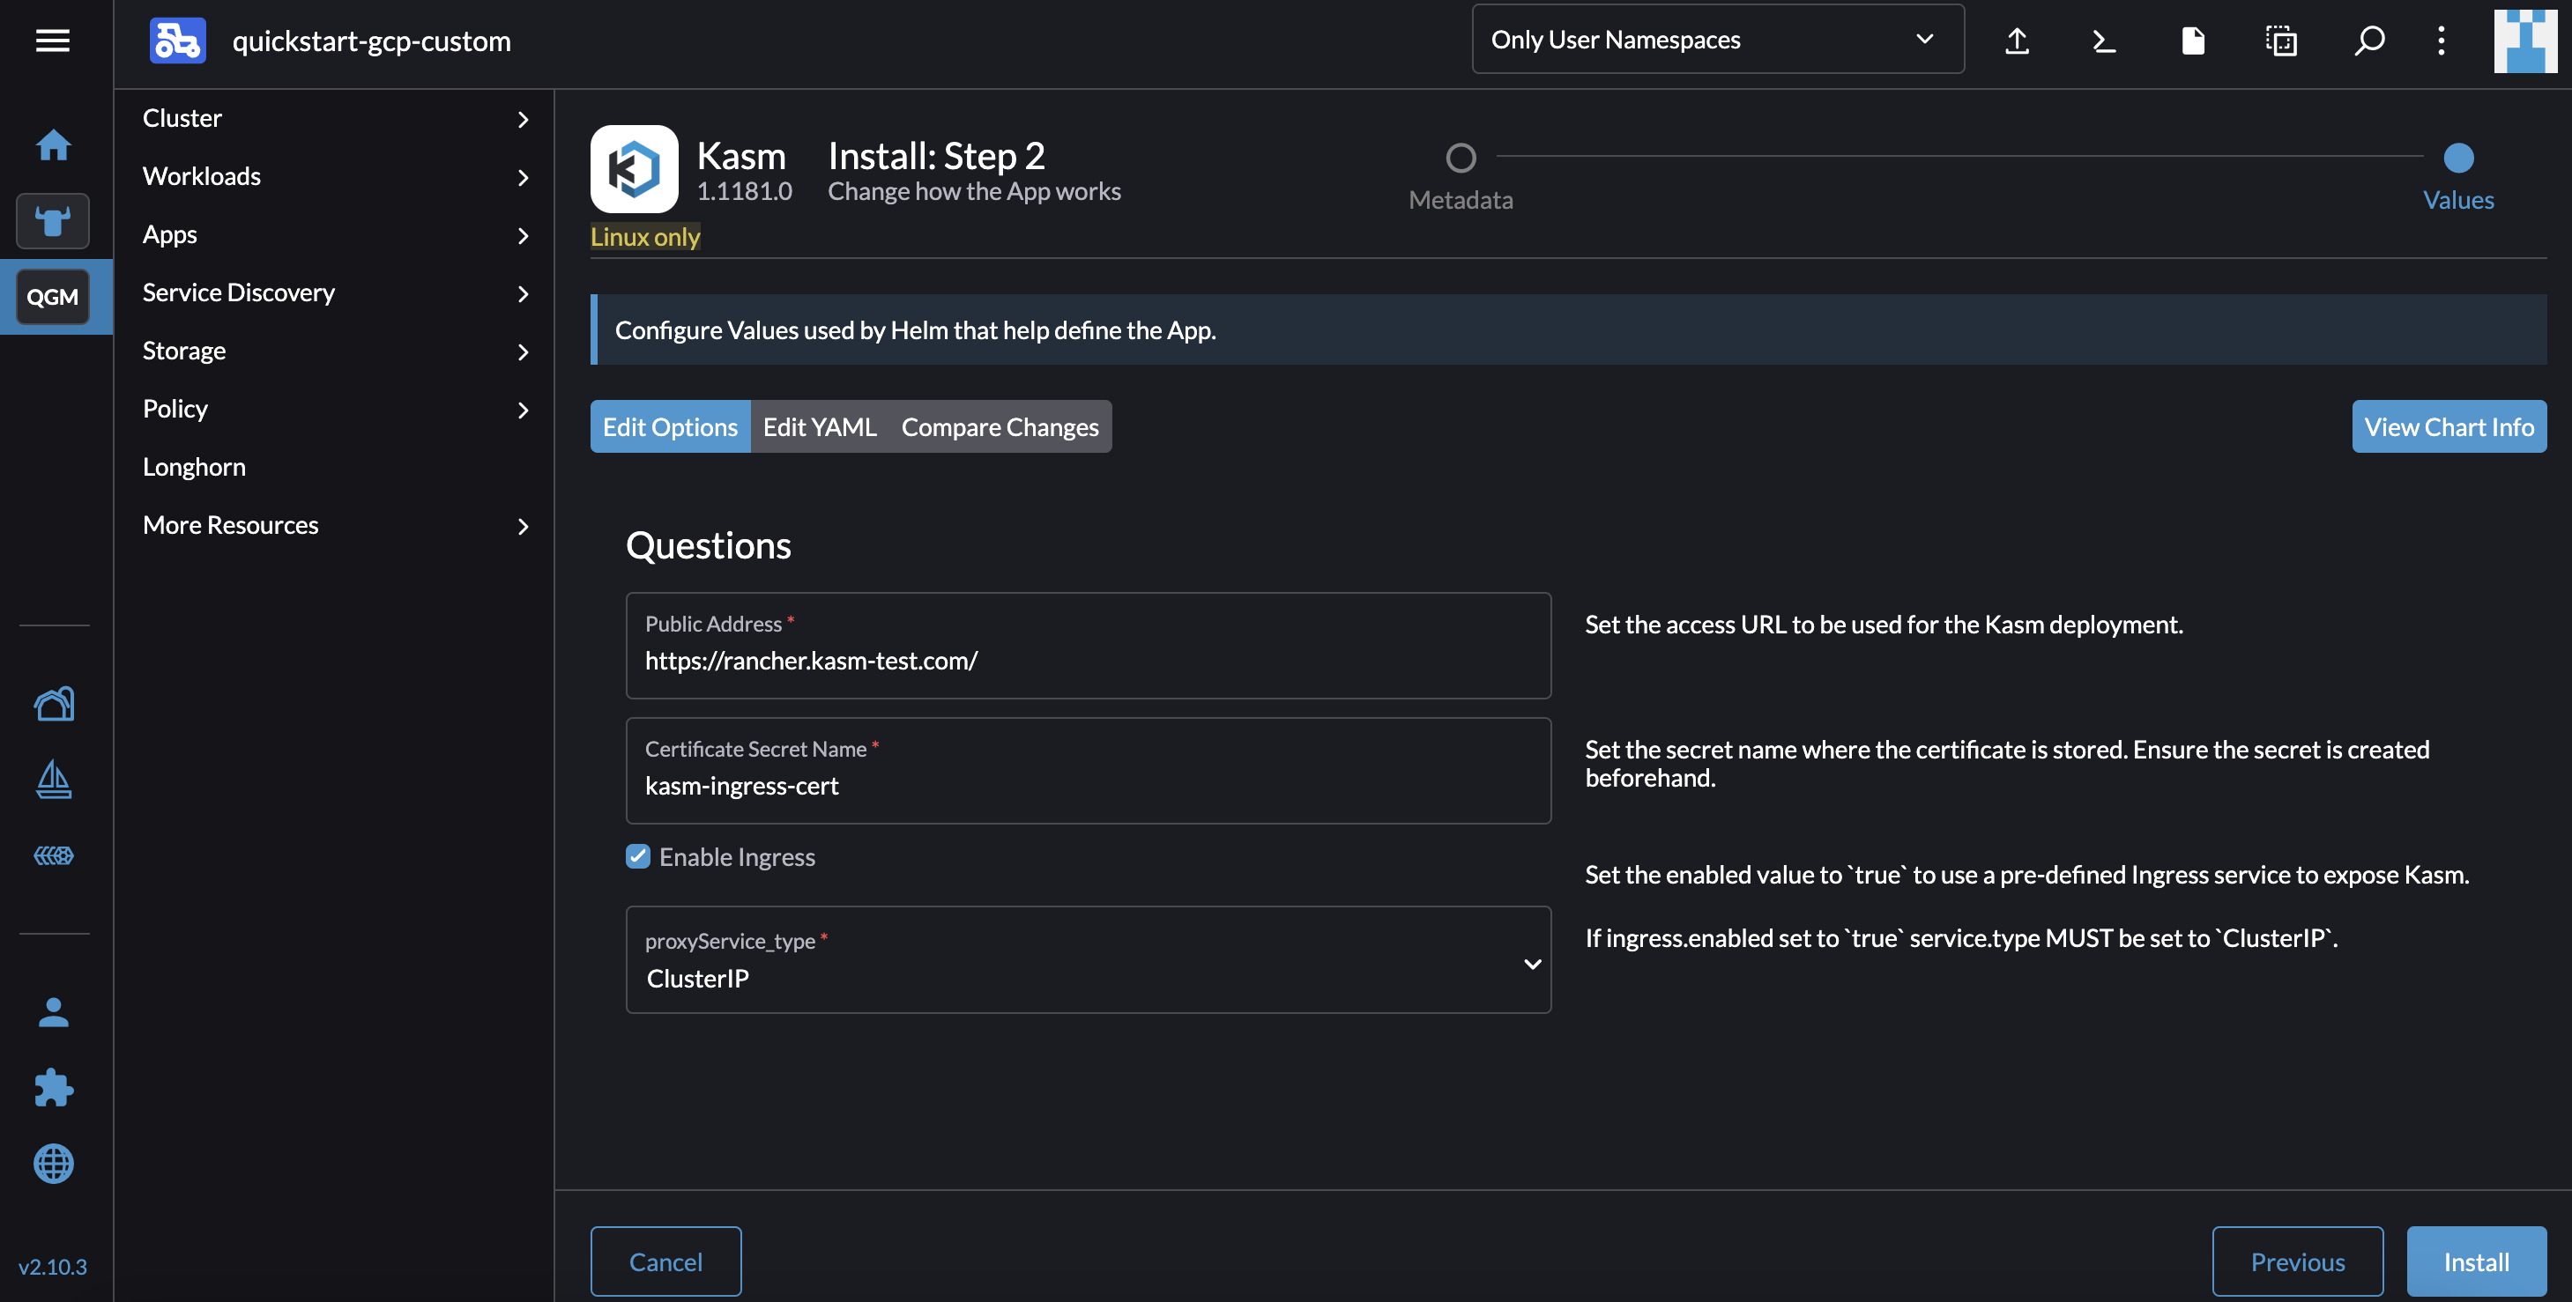Select the local cluster cow-head icon
Screen dimensions: 2572x1302
coord(53,220)
